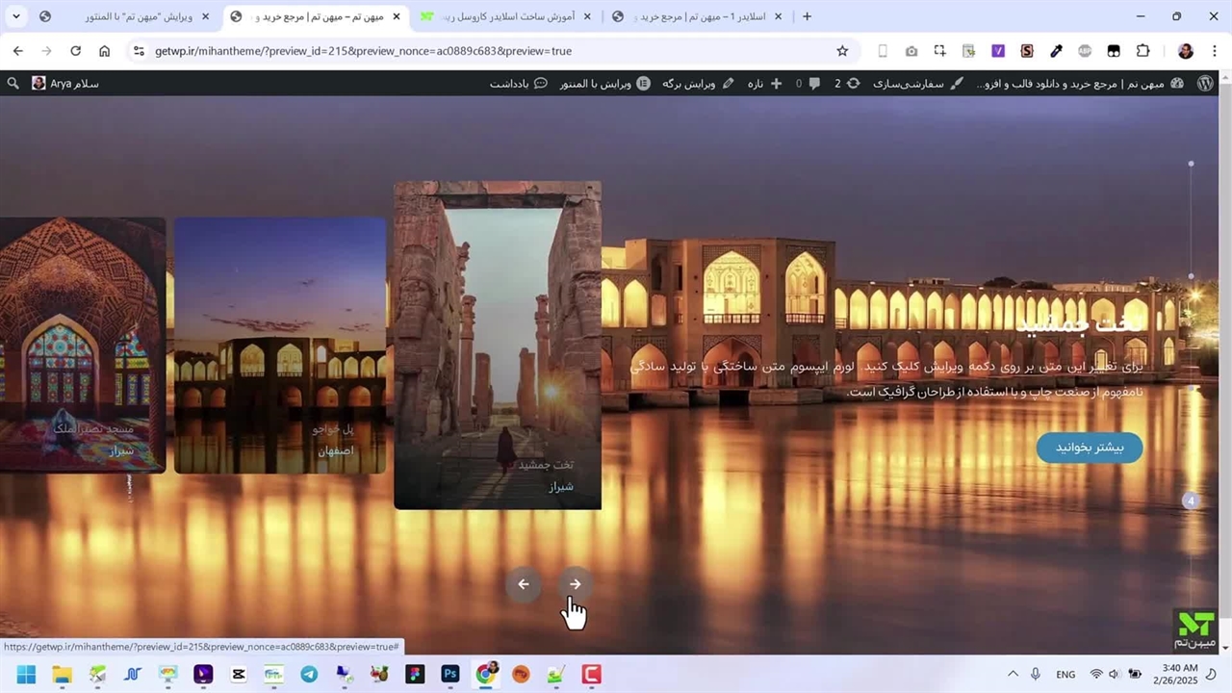Viewport: 1232px width, 693px height.
Task: Open the Chrome Extensions puzzle icon
Action: (1142, 51)
